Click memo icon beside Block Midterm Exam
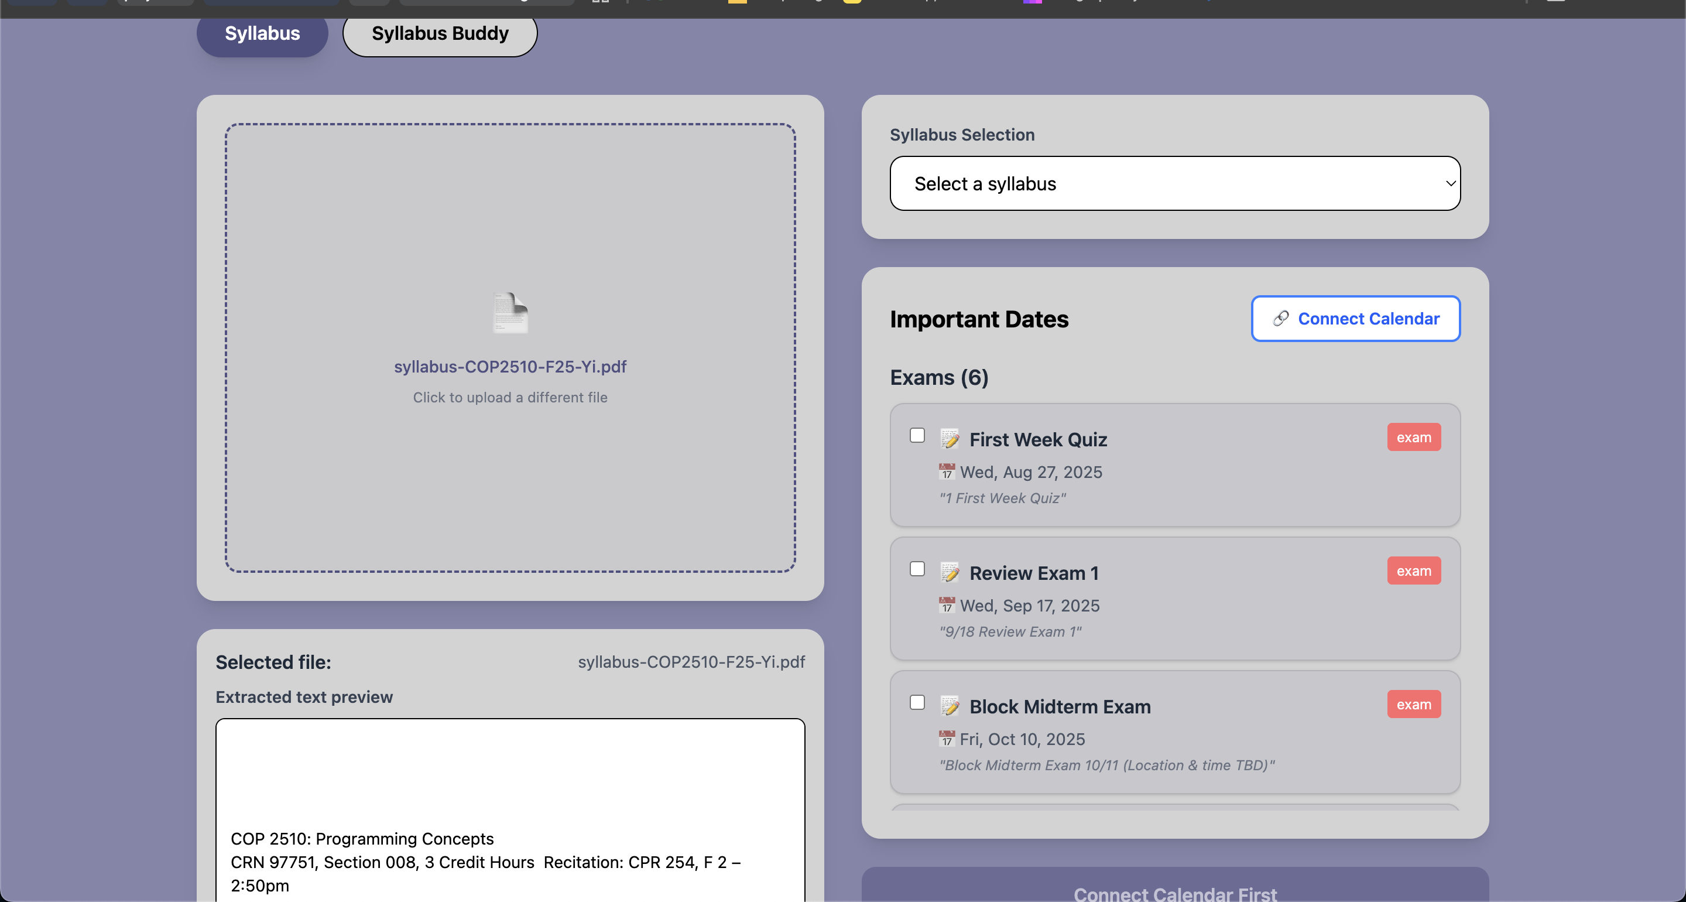Screen dimensions: 1686x902 (950, 706)
